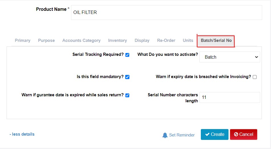Select the Inventory tab
Screen dimensions: 271x149
[x=118, y=40]
